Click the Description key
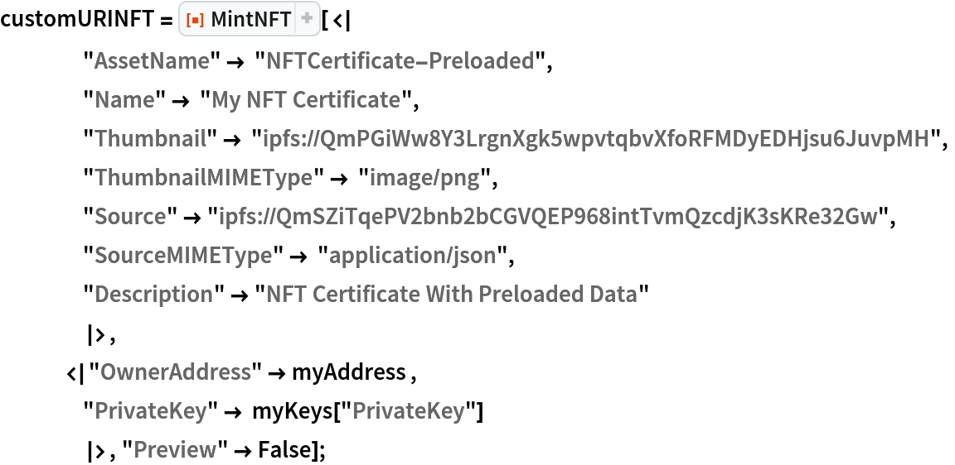The image size is (955, 465). click(x=153, y=295)
